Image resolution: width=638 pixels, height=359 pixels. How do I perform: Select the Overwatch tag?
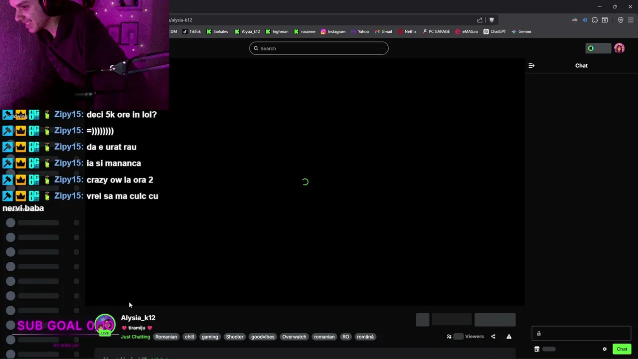coord(294,337)
